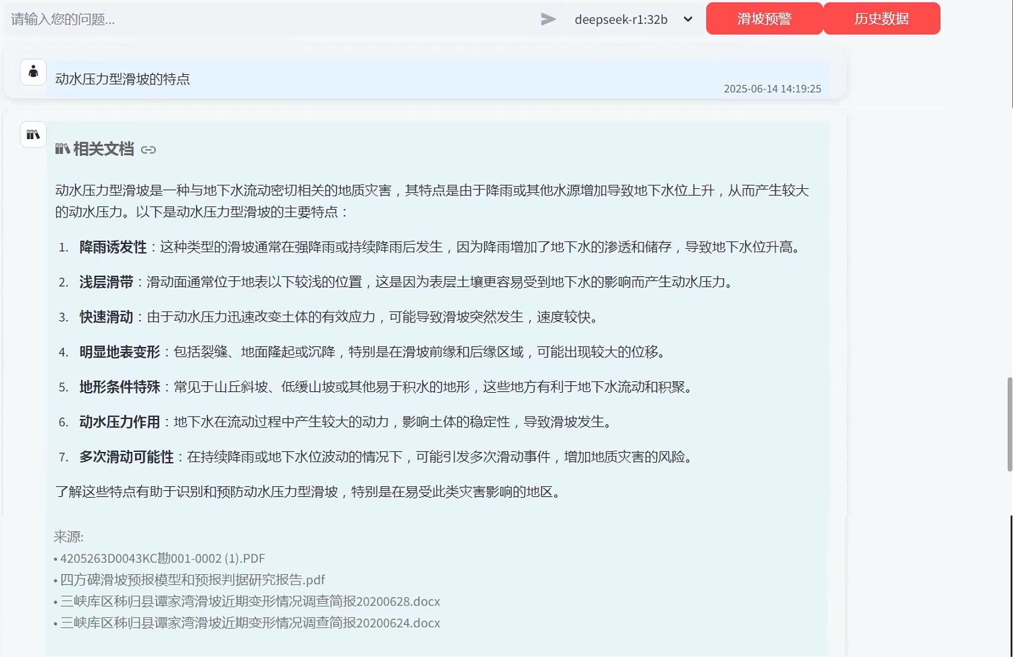This screenshot has height=657, width=1013.
Task: Click the paper plane send icon
Action: [548, 19]
